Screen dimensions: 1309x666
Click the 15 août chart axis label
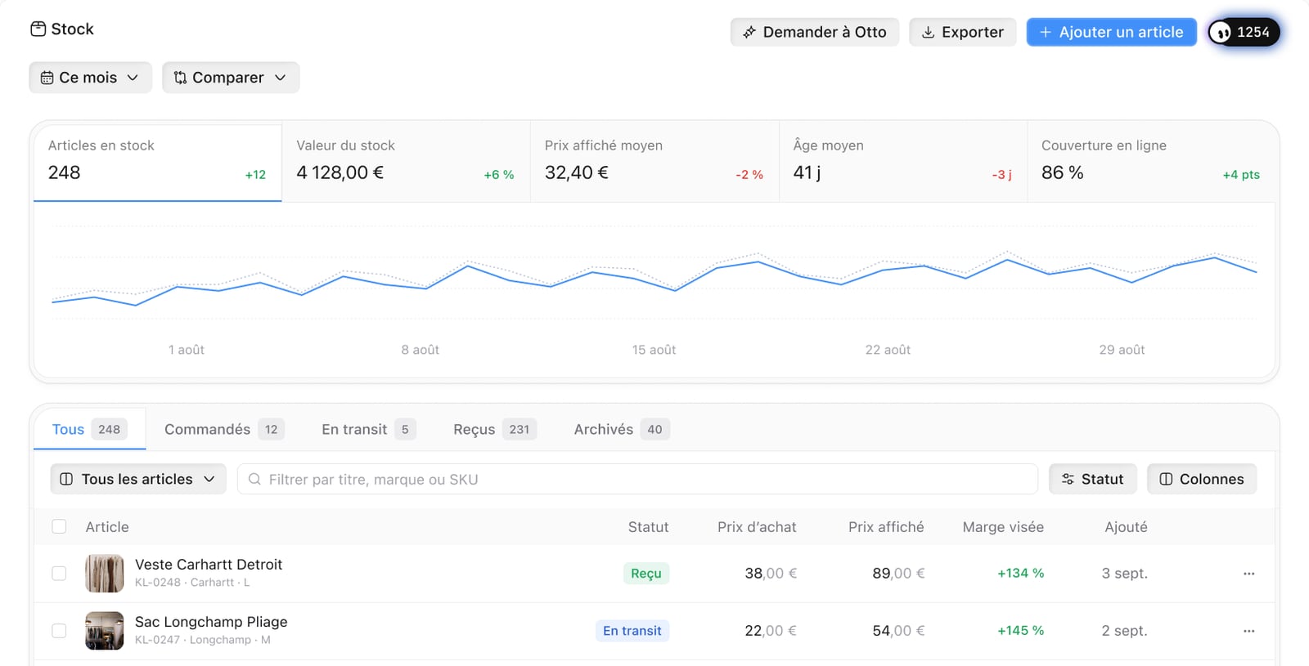click(x=654, y=350)
